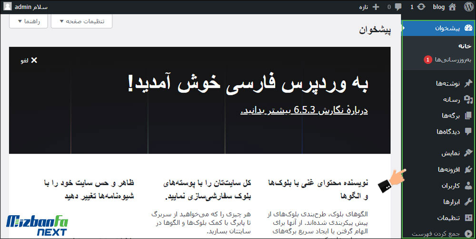Click the version 6.5.3 learn more link
This screenshot has height=239, width=476.
[304, 110]
